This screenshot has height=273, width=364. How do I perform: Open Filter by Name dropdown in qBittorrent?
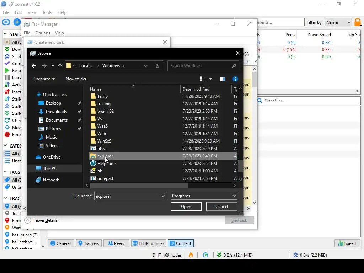(338, 22)
